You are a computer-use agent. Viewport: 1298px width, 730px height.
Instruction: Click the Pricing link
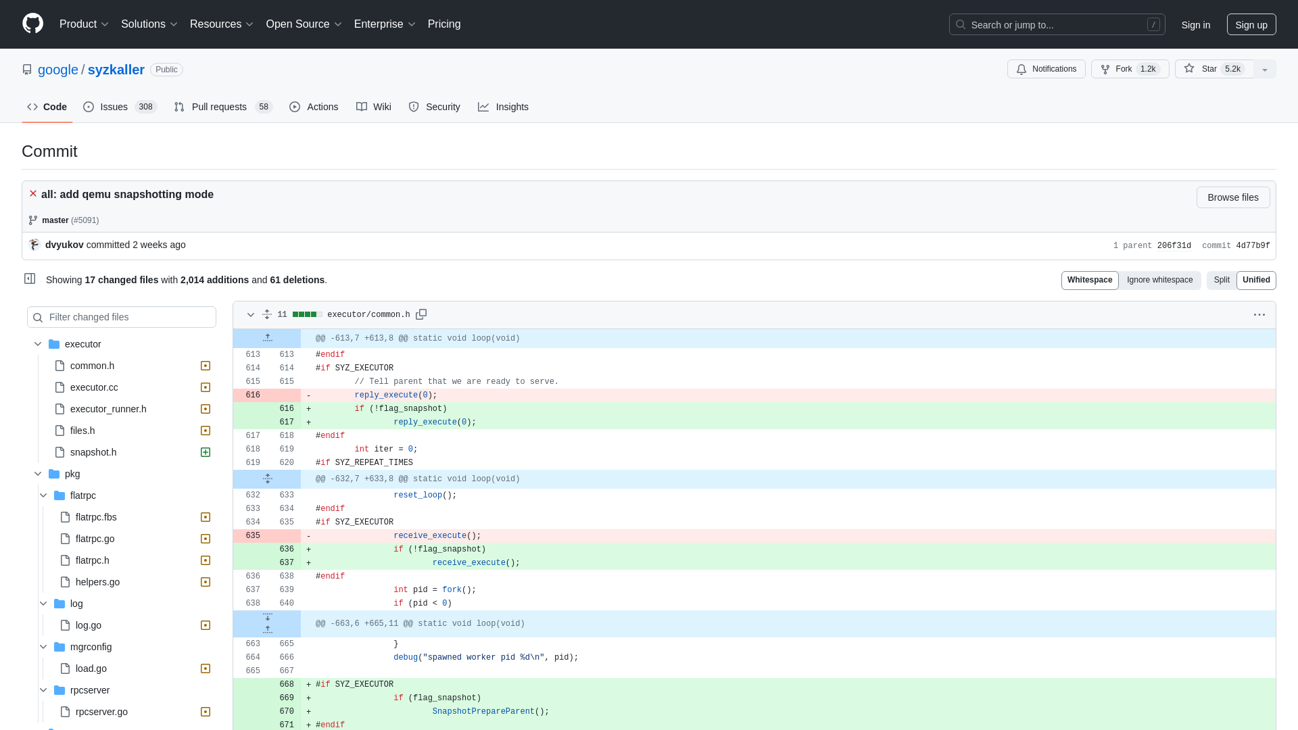click(443, 24)
